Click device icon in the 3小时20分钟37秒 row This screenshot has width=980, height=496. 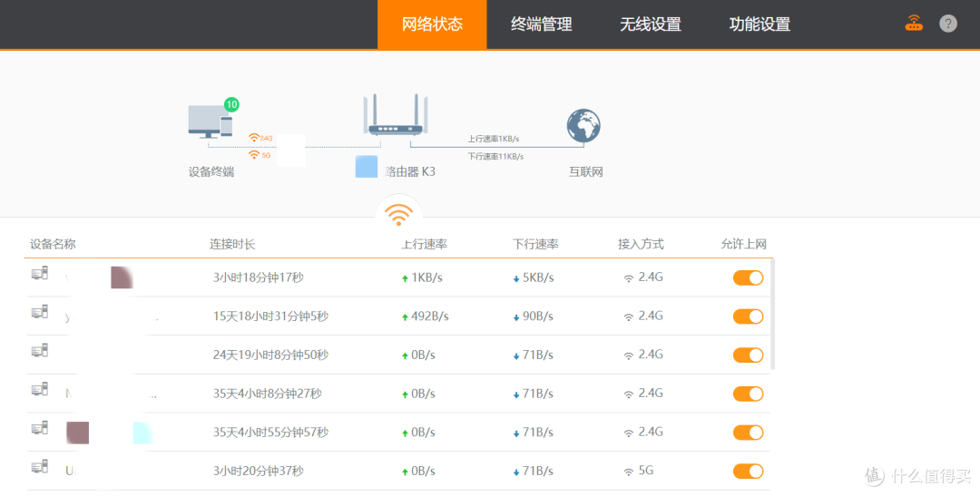click(x=39, y=466)
